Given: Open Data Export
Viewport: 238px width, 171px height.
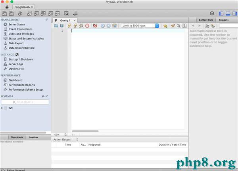Looking at the screenshot, I should [x=16, y=43].
